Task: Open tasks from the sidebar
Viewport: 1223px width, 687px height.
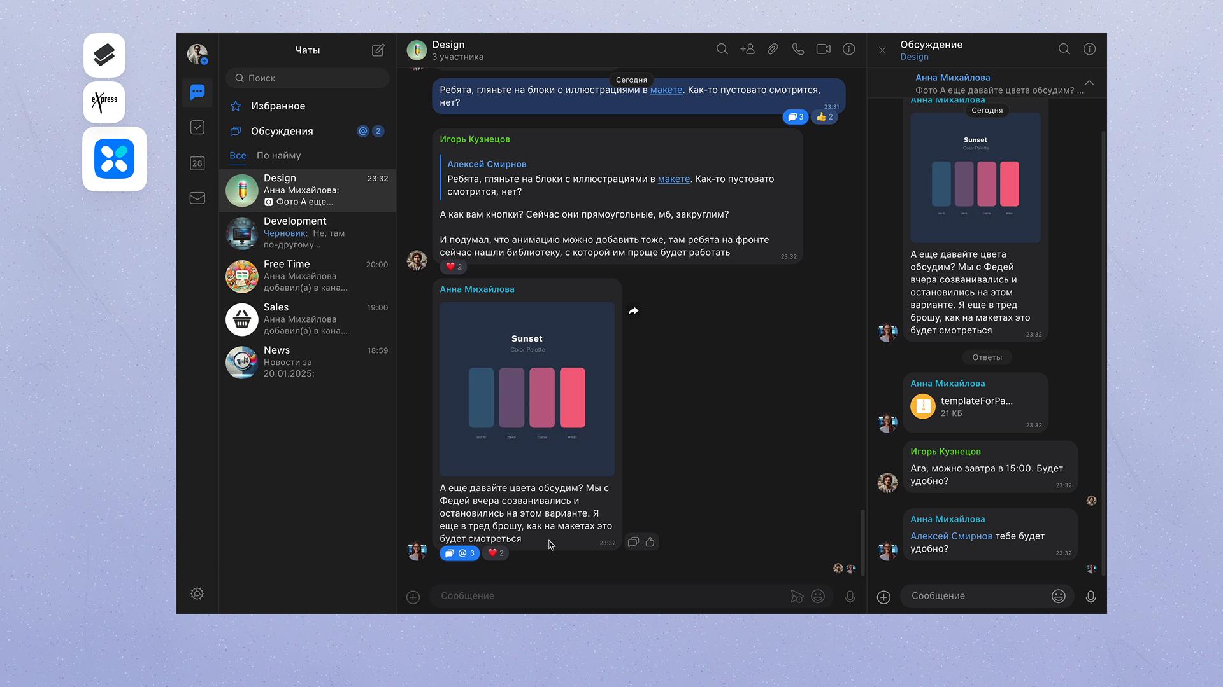Action: 197,128
